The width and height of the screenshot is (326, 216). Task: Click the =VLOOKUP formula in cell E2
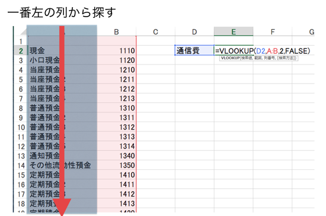263,51
